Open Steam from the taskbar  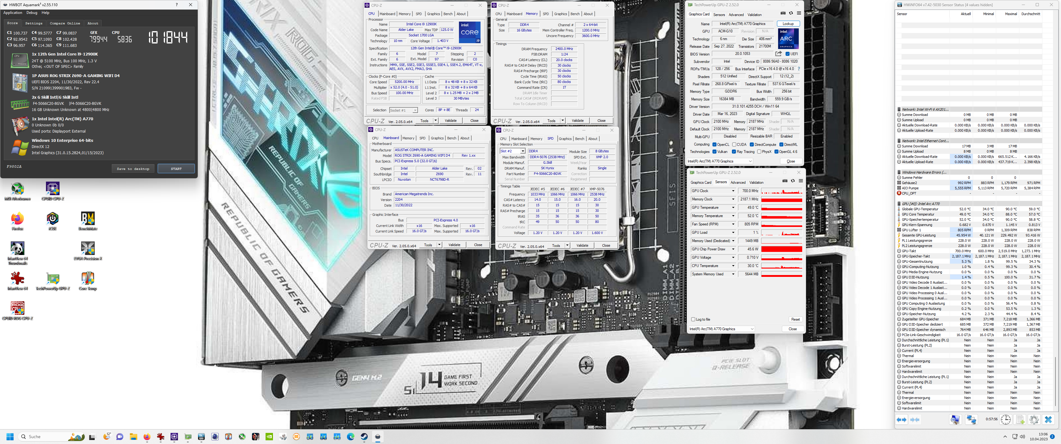click(364, 437)
